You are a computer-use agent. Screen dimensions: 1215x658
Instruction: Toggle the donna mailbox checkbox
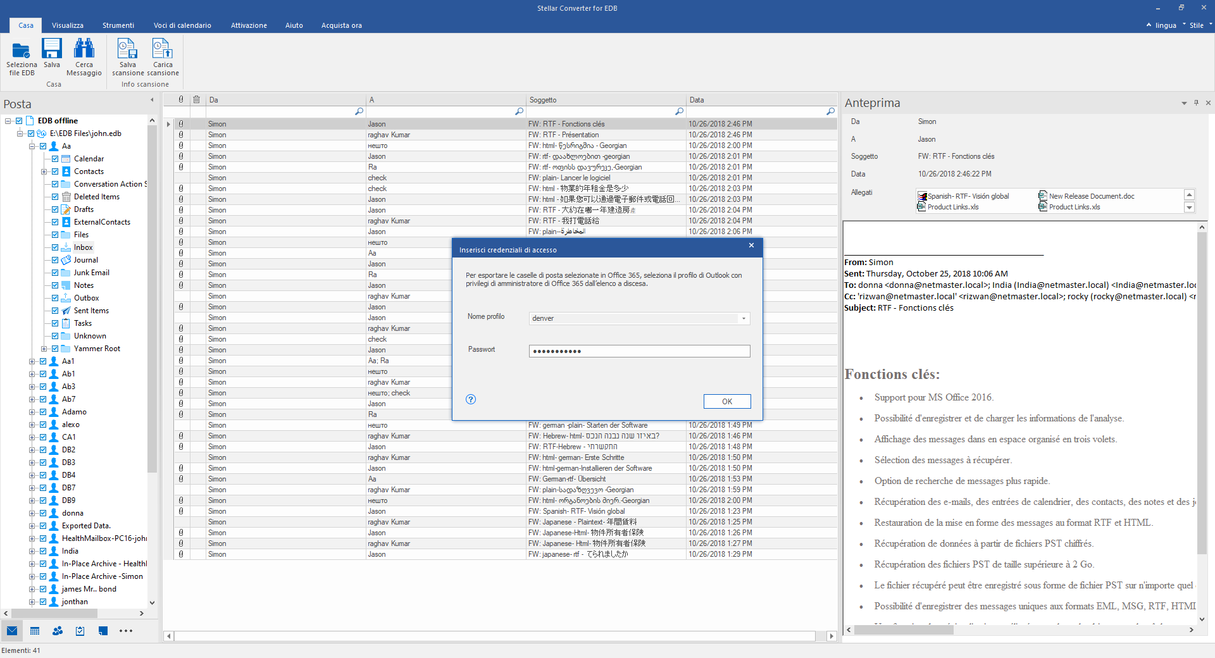[43, 513]
